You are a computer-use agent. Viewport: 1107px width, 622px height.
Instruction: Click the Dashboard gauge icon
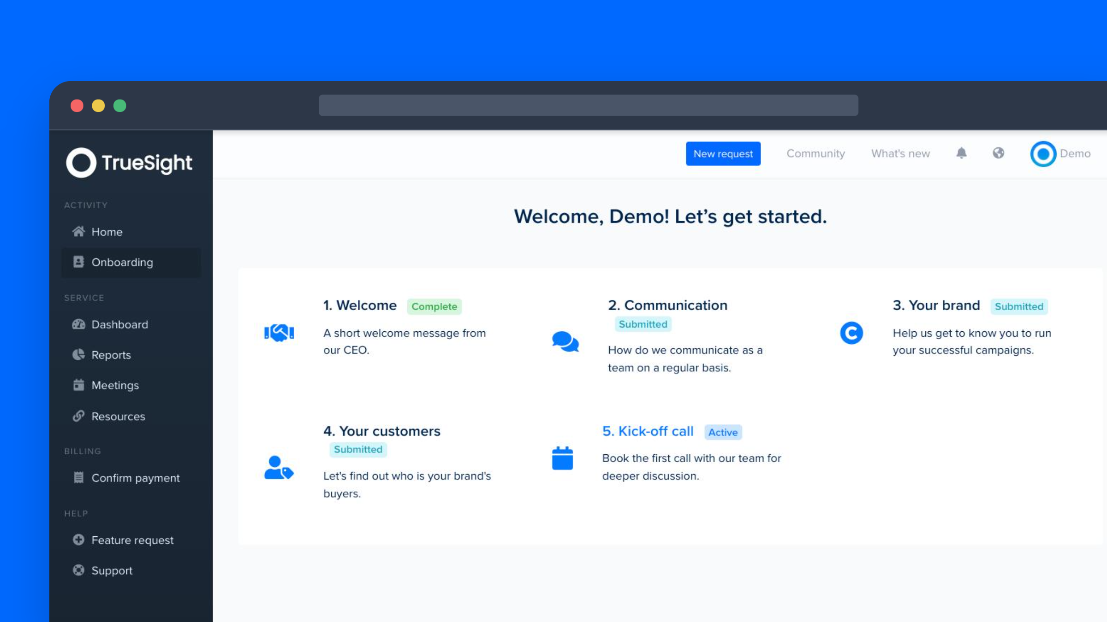pyautogui.click(x=78, y=324)
